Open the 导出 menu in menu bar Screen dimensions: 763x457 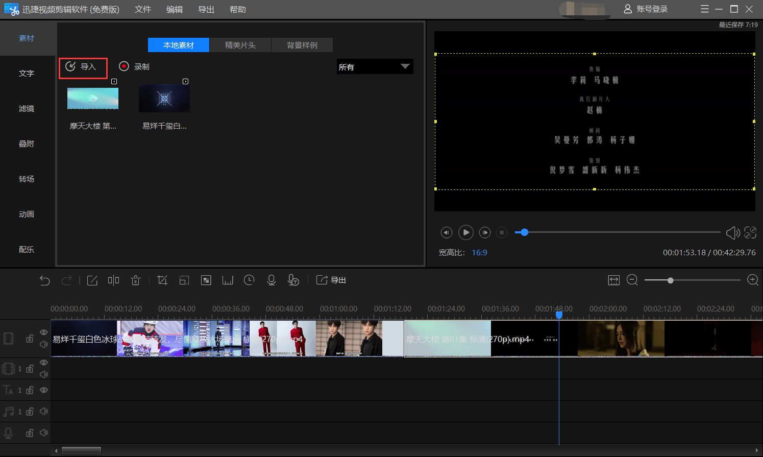[x=206, y=9]
